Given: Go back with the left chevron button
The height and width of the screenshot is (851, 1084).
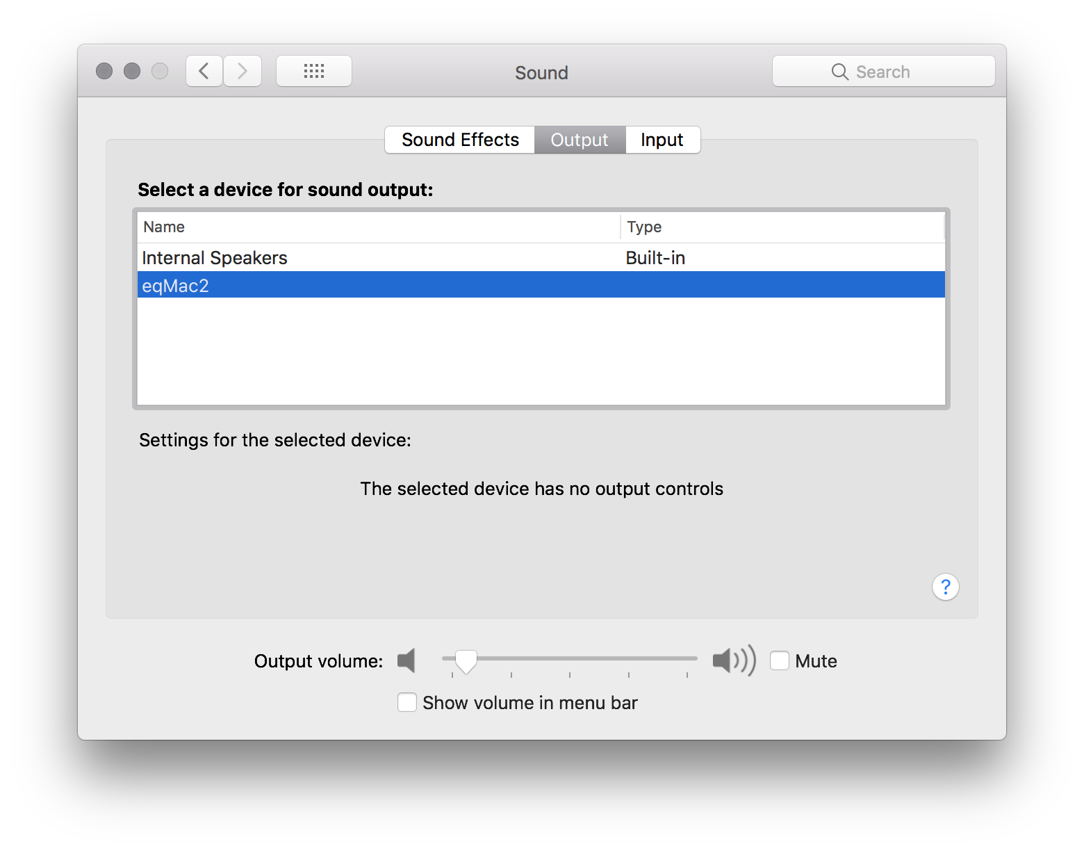Looking at the screenshot, I should [x=204, y=71].
